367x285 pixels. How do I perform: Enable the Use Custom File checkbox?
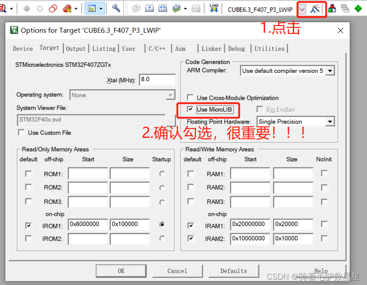(21, 133)
